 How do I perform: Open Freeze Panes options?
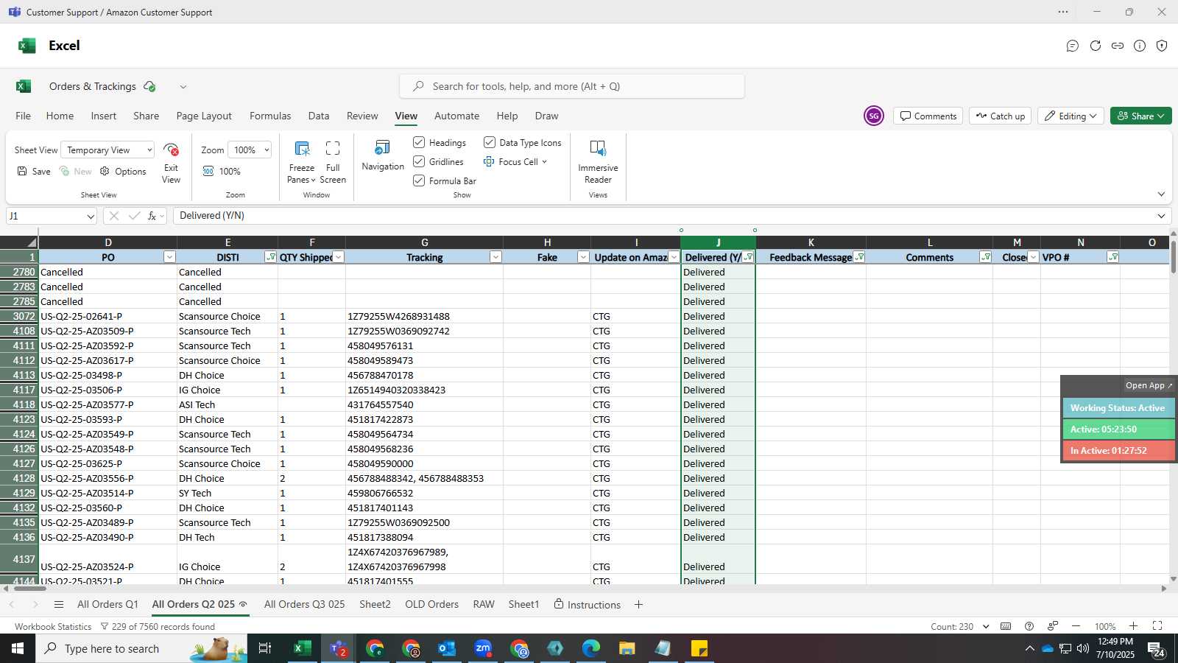pos(301,163)
